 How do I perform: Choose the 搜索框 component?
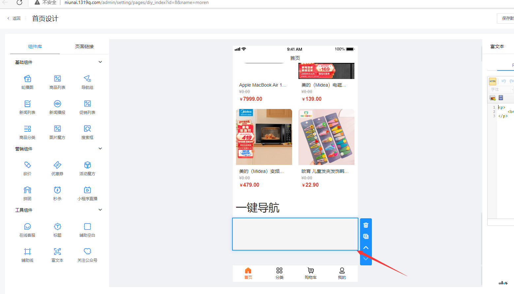tap(87, 132)
